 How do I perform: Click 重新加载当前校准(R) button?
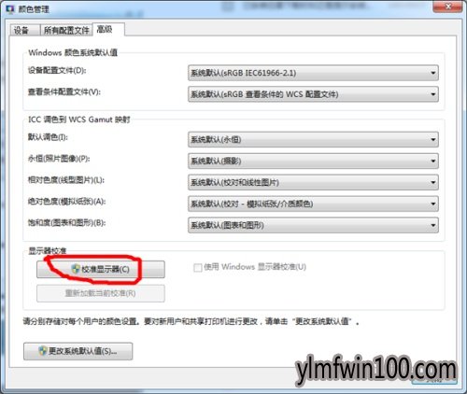pos(101,293)
